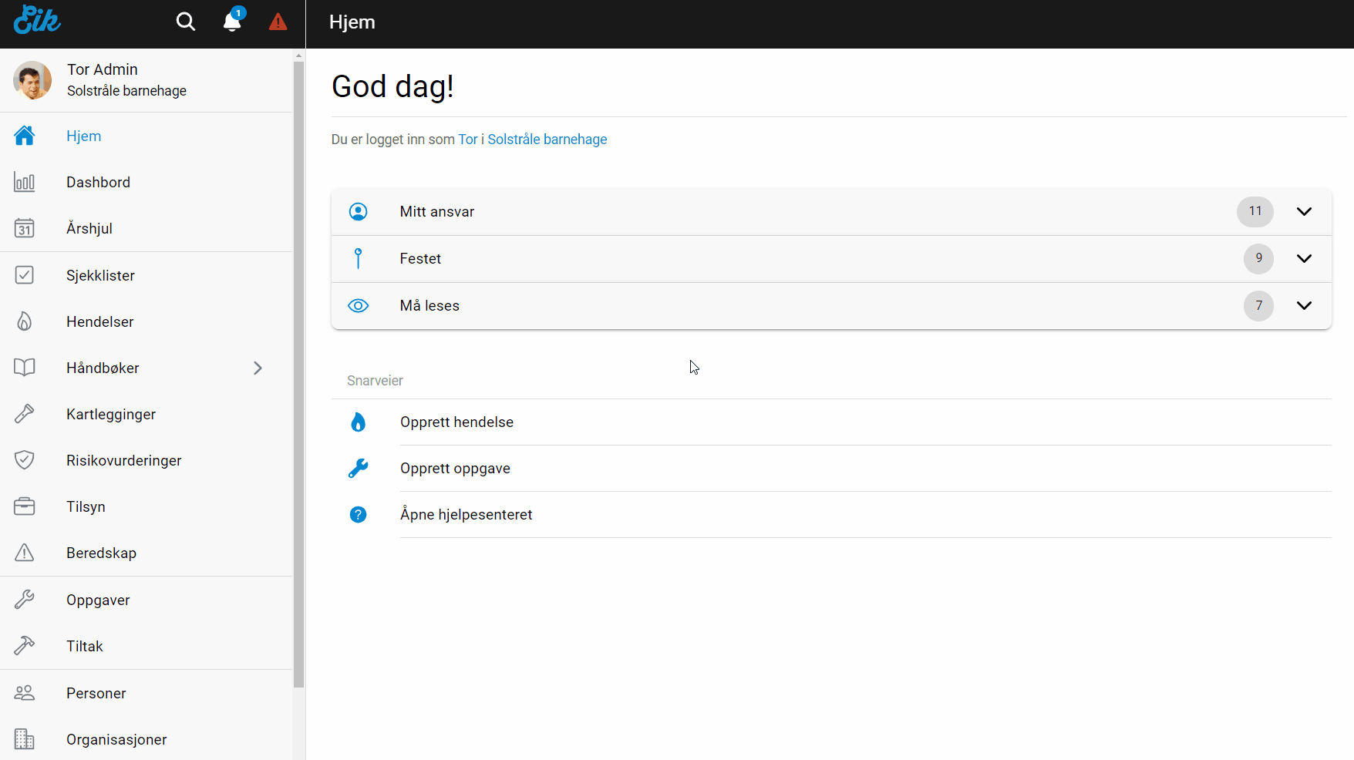Open the search magnifier icon
The width and height of the screenshot is (1354, 760).
(185, 22)
